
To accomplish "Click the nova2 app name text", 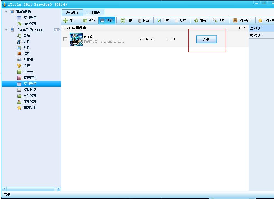I will click(x=88, y=37).
